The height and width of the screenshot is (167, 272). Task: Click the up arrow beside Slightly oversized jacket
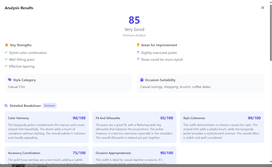(x=138, y=52)
